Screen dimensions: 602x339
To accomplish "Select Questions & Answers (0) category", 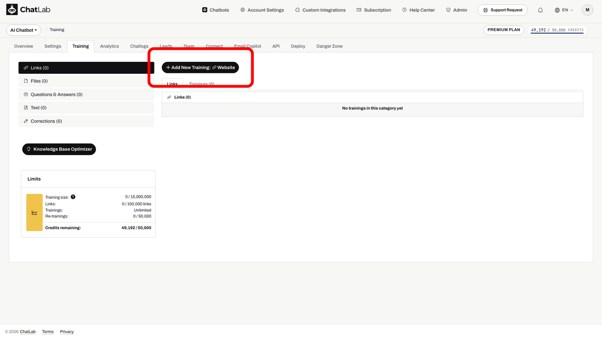I will coord(86,94).
